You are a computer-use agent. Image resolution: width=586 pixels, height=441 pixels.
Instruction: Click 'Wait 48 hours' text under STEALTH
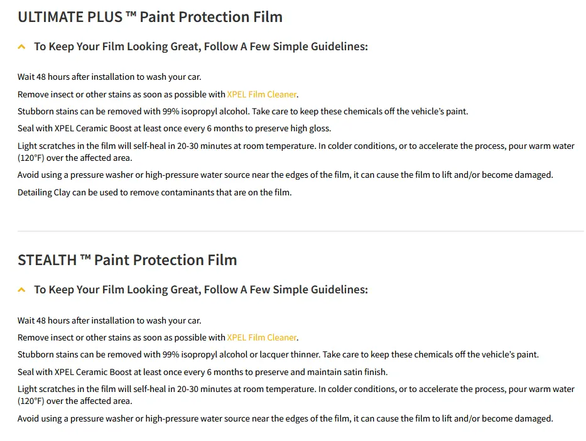pyautogui.click(x=109, y=320)
